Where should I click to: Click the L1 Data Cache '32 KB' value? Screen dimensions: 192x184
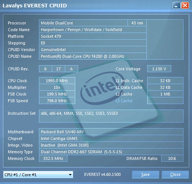[165, 87]
